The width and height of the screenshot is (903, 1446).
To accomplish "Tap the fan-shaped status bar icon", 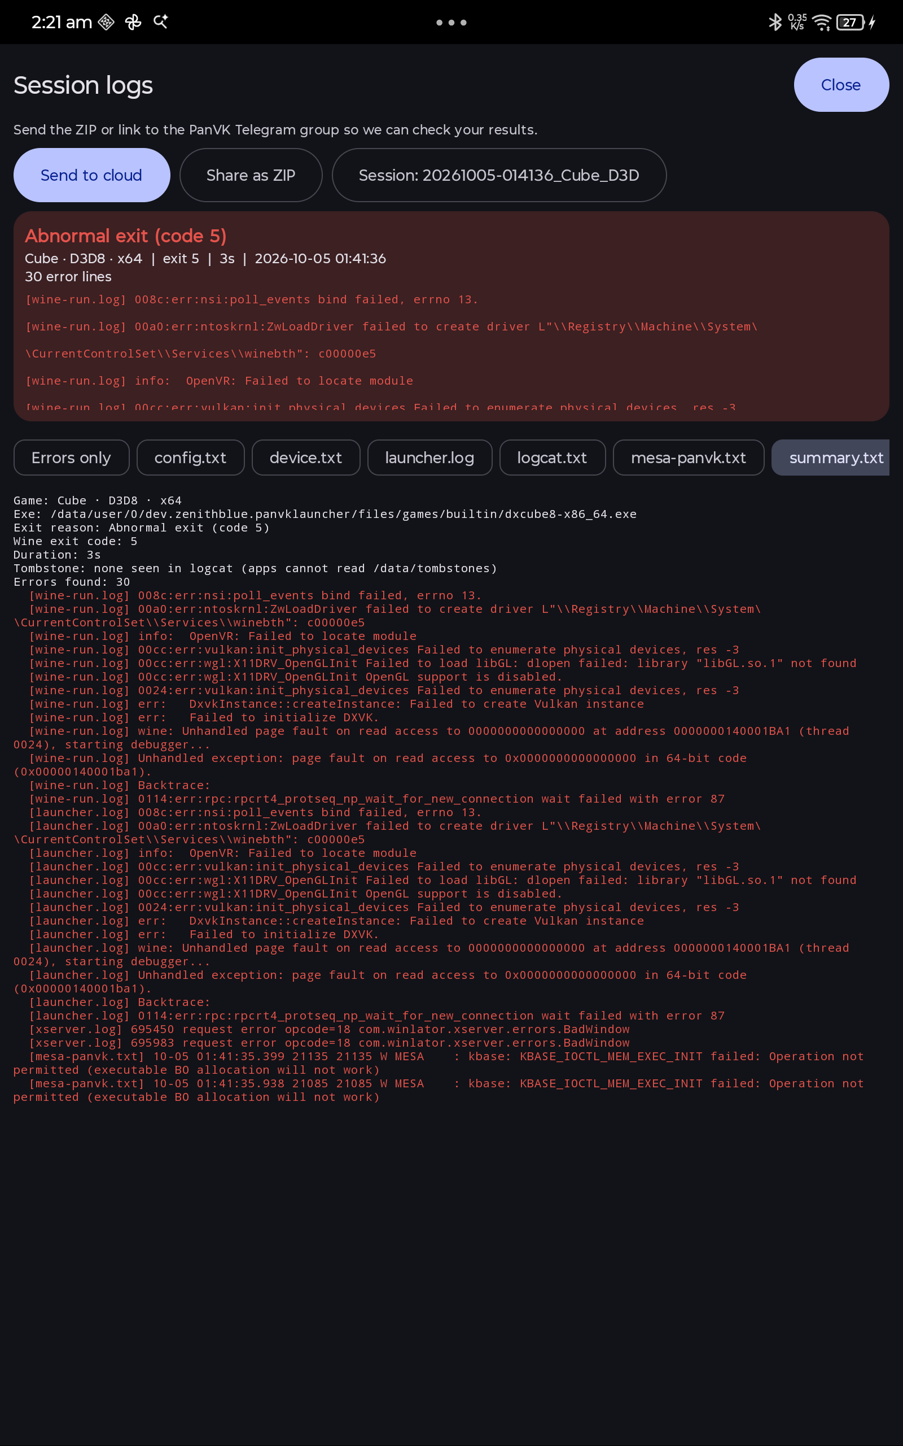I will (x=133, y=22).
